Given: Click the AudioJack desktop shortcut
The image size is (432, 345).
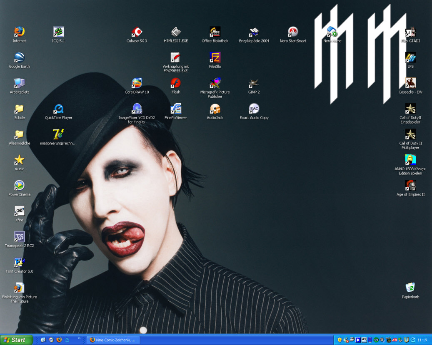Looking at the screenshot, I should (215, 109).
